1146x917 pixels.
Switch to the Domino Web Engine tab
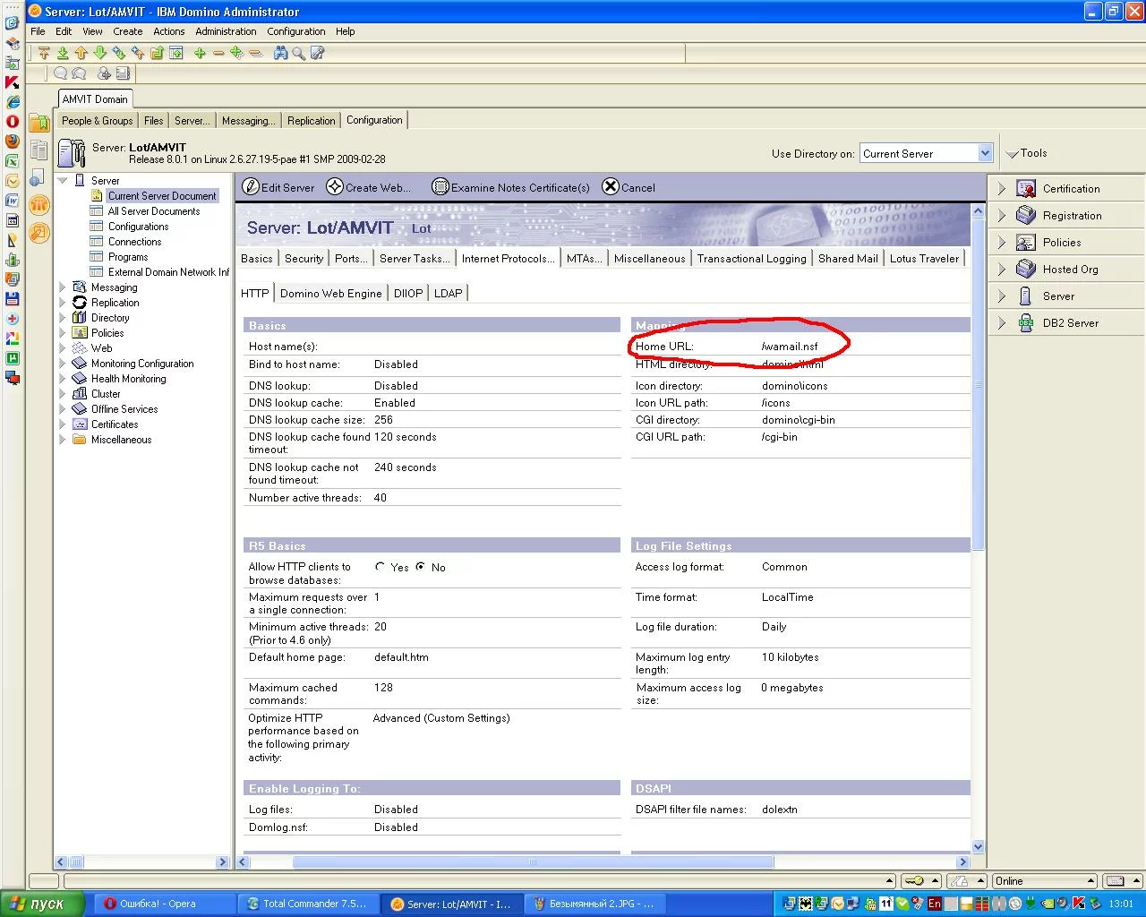pos(330,294)
